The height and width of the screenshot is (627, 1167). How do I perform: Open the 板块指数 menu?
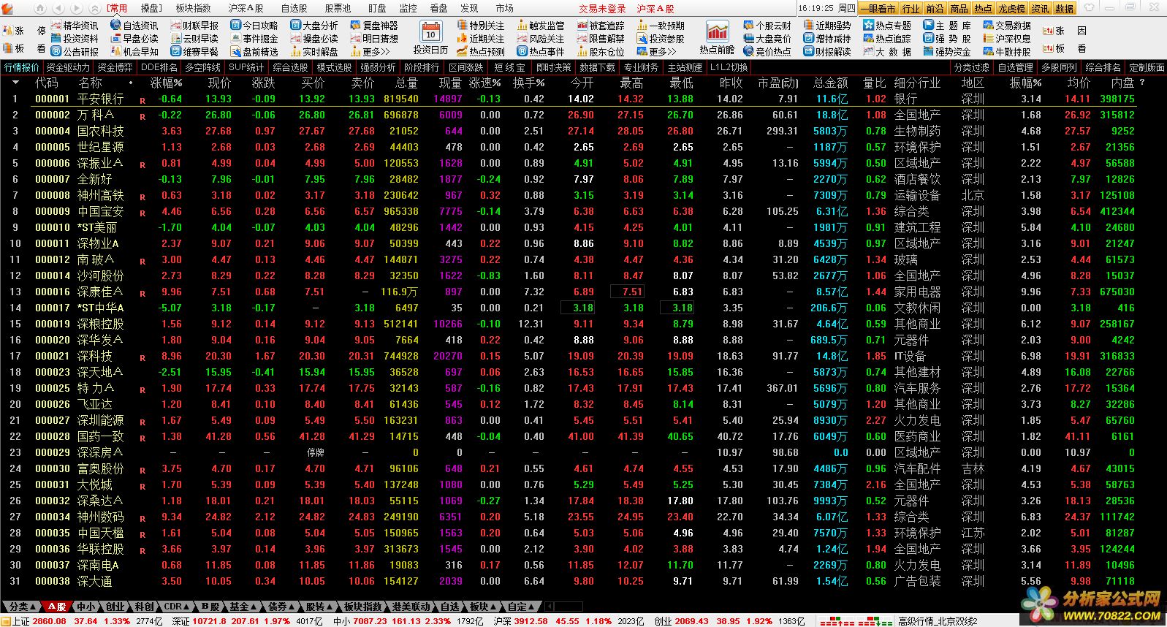(x=194, y=8)
